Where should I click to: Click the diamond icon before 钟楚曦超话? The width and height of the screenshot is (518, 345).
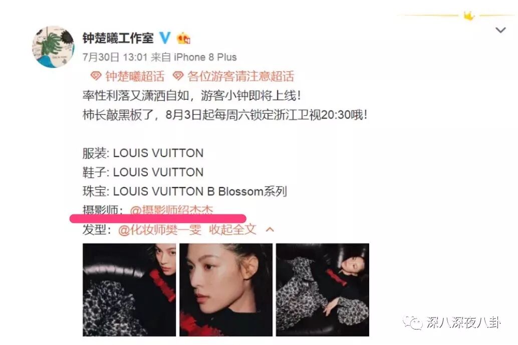point(96,76)
